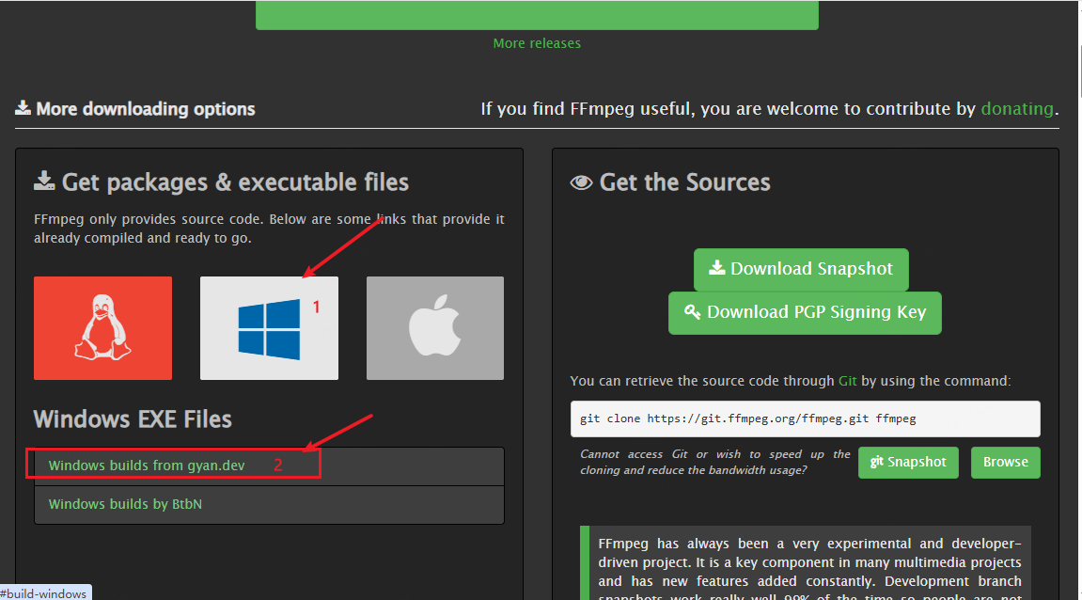Open Windows builds by BtbN

coord(125,504)
